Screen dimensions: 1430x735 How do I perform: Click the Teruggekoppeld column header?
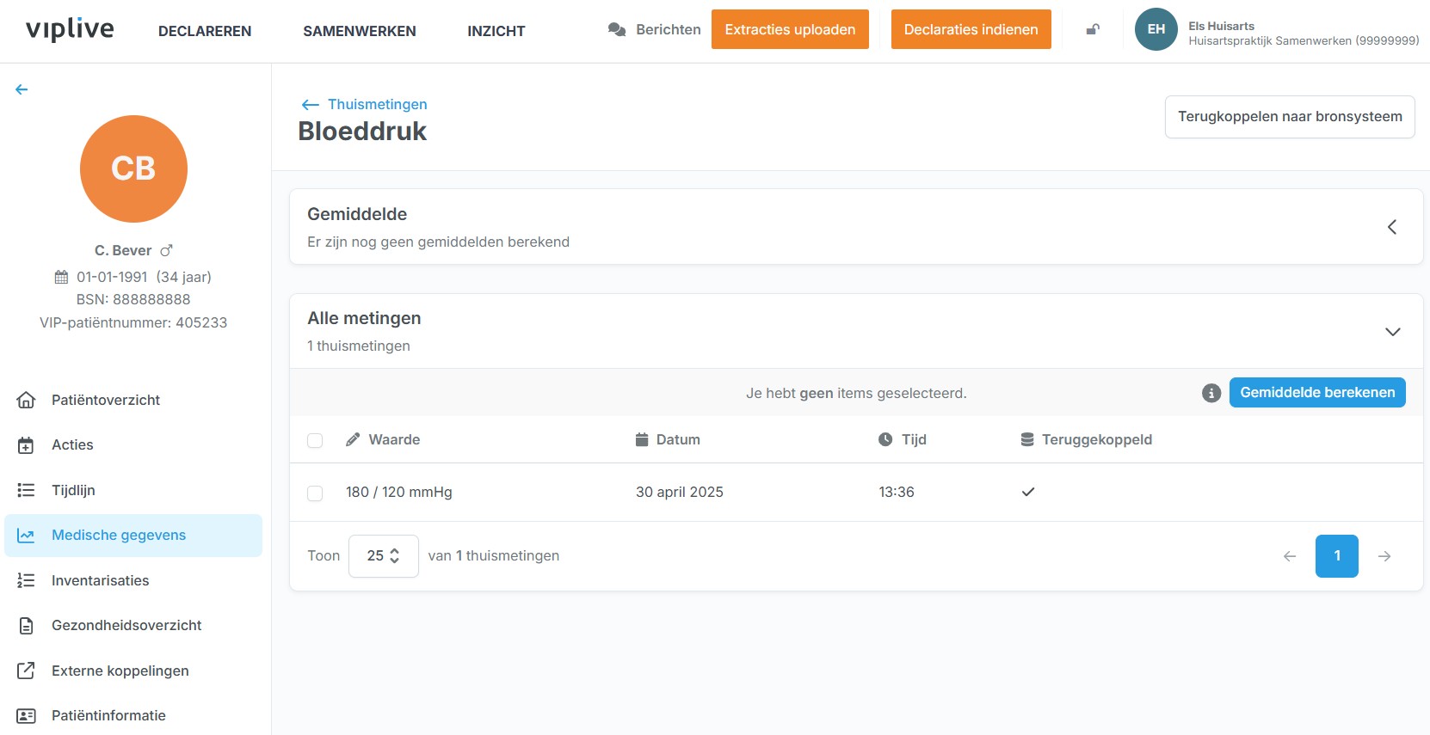1097,440
